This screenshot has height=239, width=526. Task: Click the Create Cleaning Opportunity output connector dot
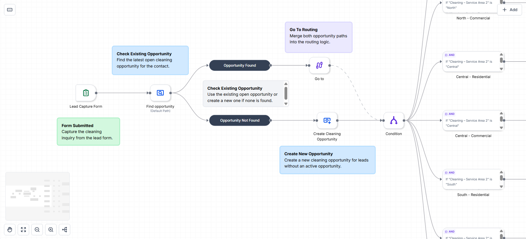point(337,120)
